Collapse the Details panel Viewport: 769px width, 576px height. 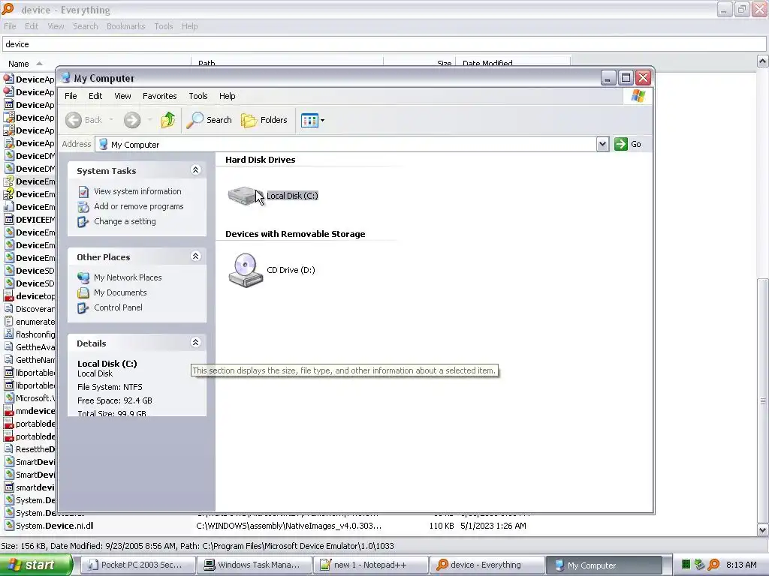pos(196,342)
